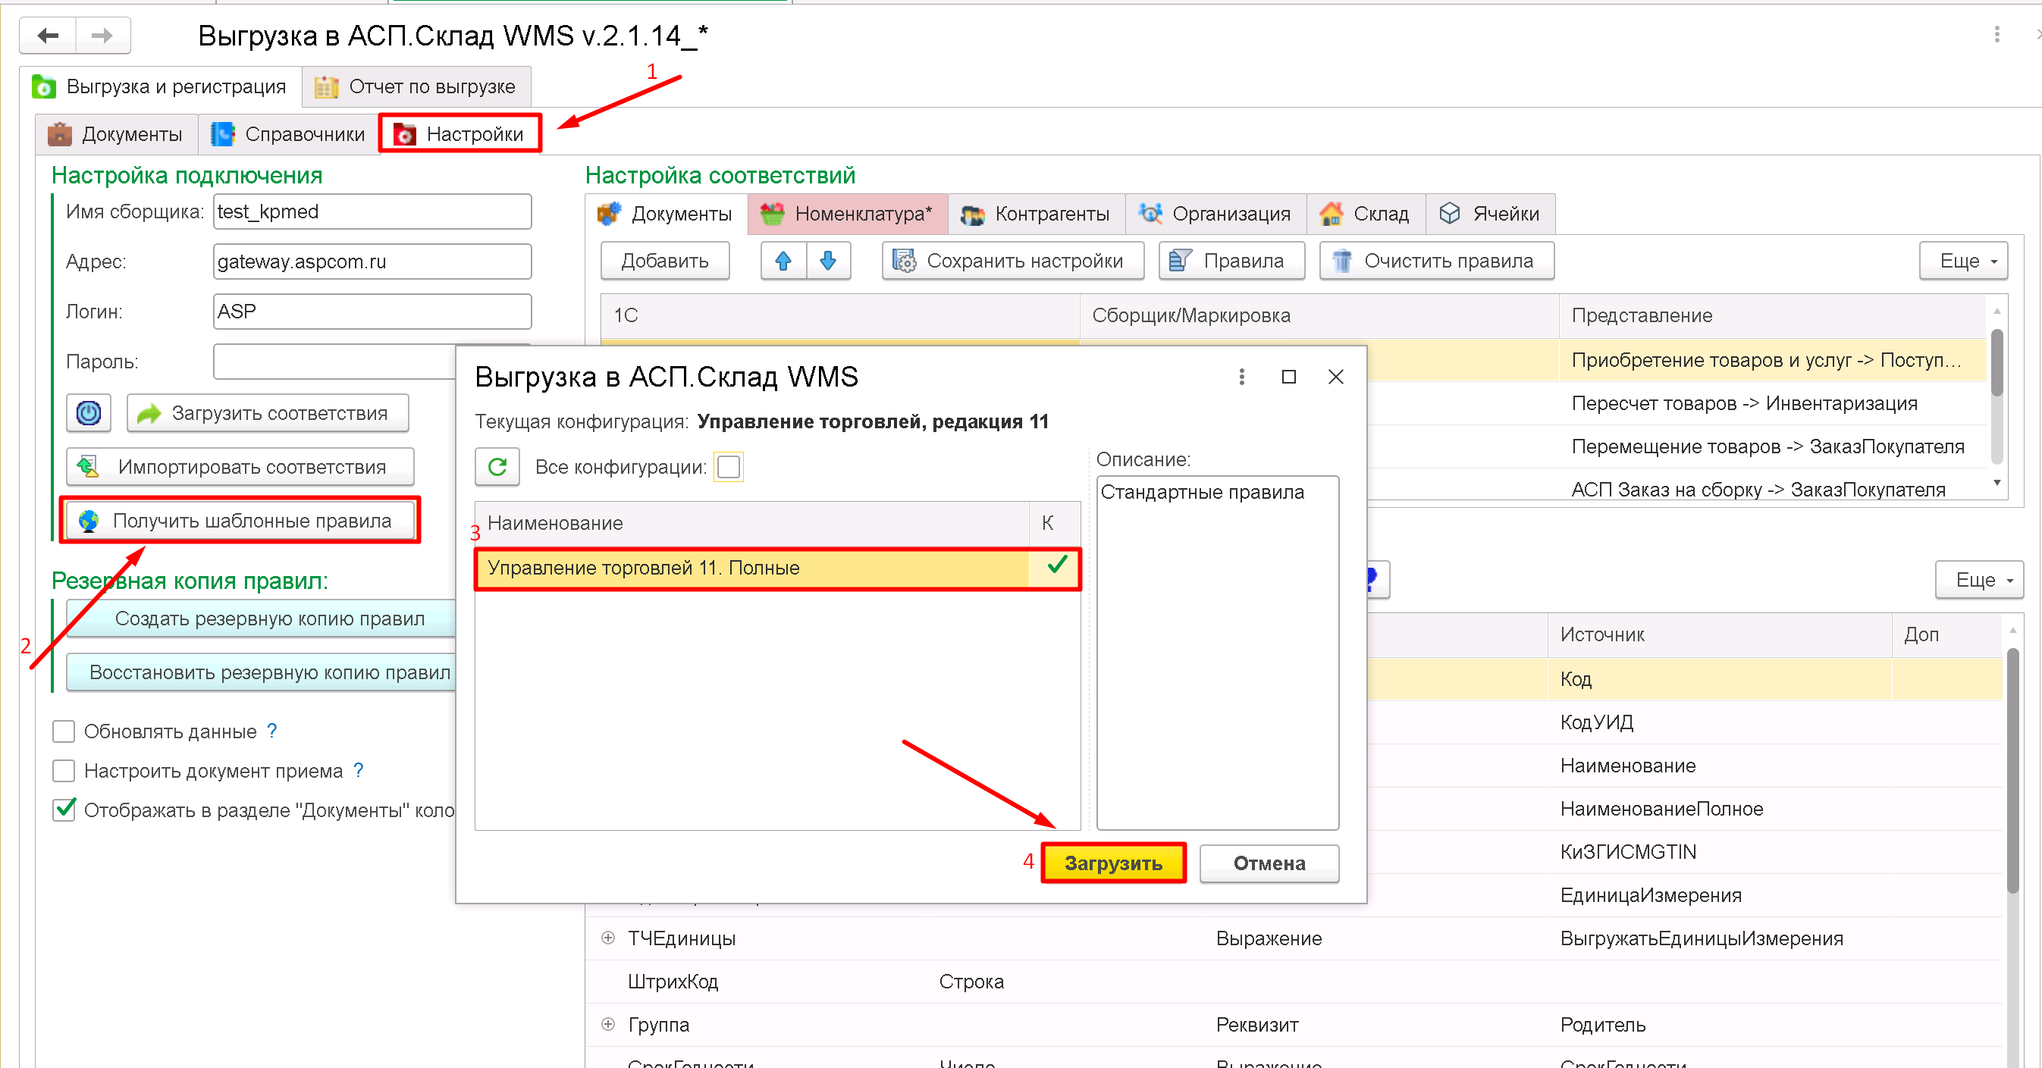Move rule down with blue arrow
This screenshot has width=2042, height=1068.
click(828, 261)
